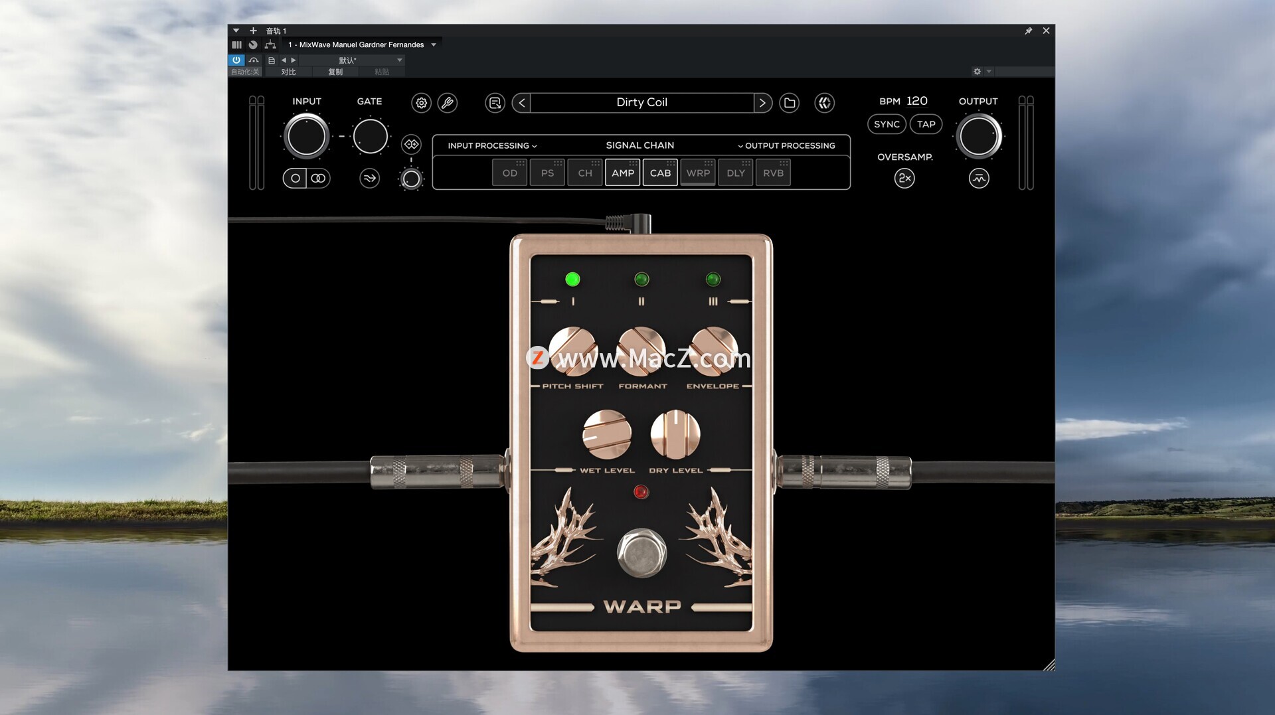
Task: Open the preset browser folder icon
Action: click(789, 103)
